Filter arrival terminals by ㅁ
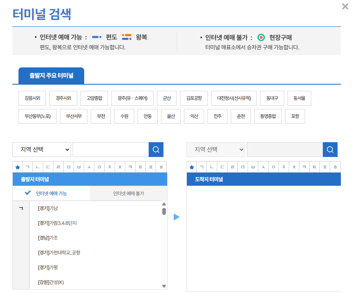Image resolution: width=354 pixels, height=293 pixels. [x=243, y=167]
